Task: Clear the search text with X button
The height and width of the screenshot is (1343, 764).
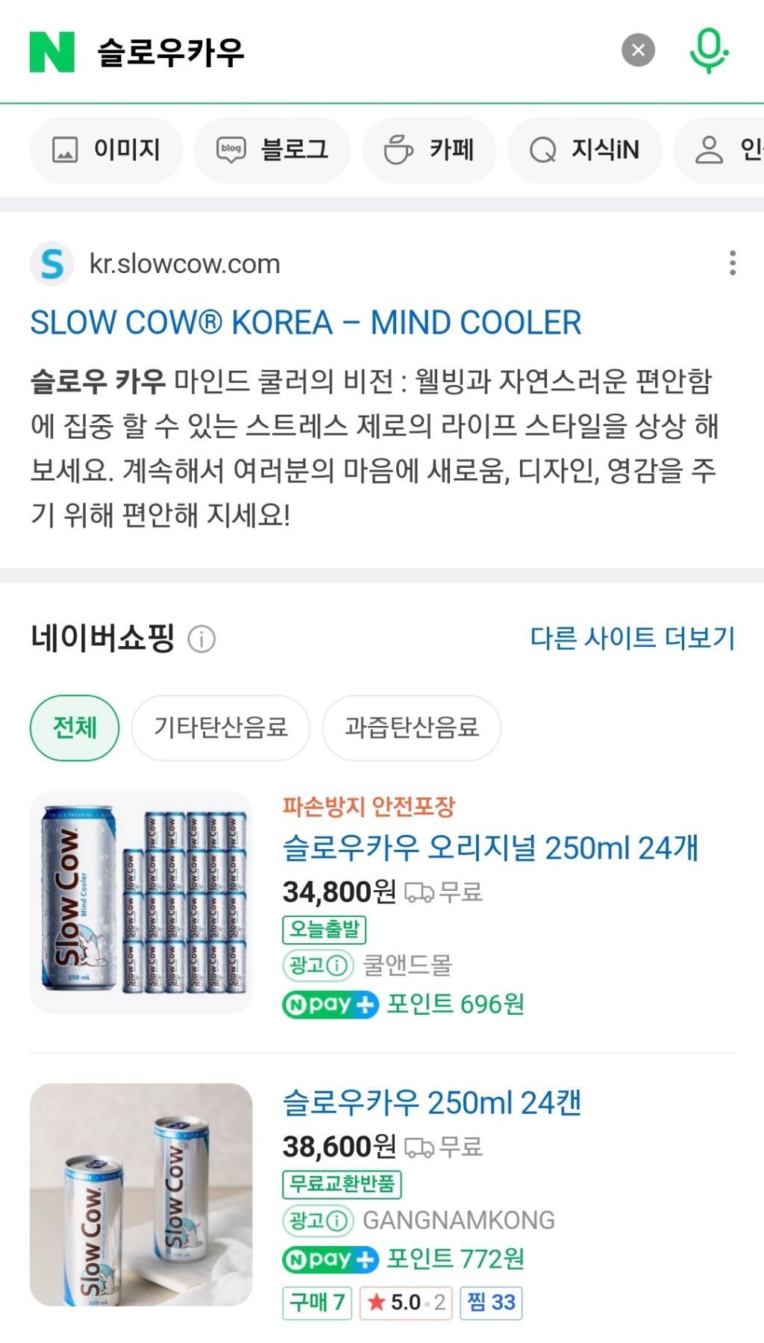Action: (638, 51)
